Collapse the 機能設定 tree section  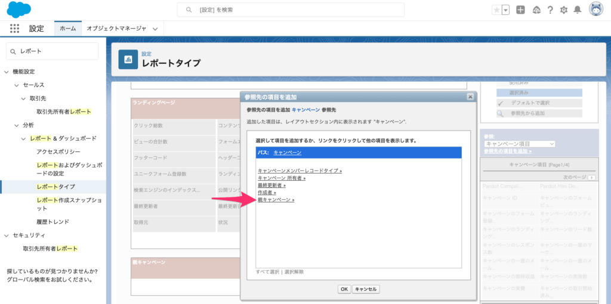click(6, 72)
